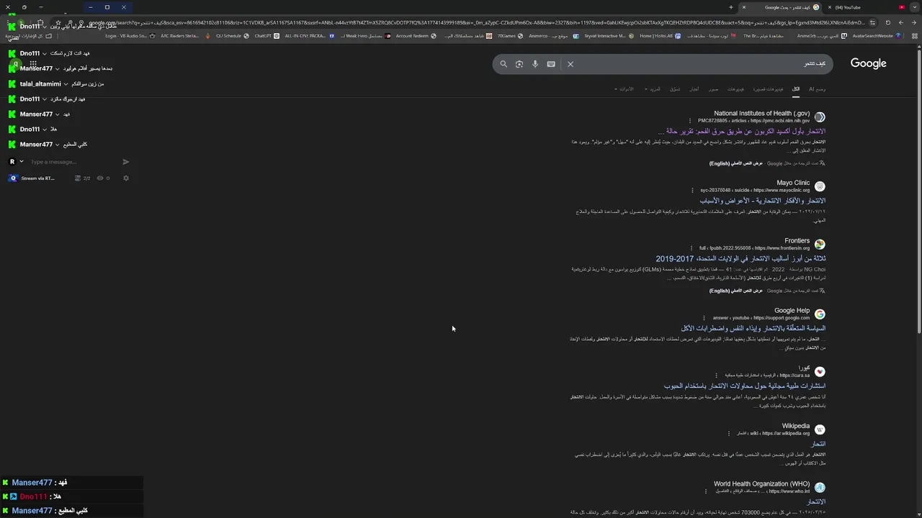Show original English text under the NIH result

pyautogui.click(x=735, y=163)
